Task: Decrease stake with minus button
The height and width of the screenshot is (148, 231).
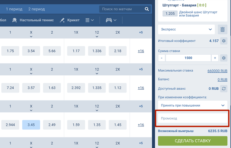Action: click(x=162, y=58)
